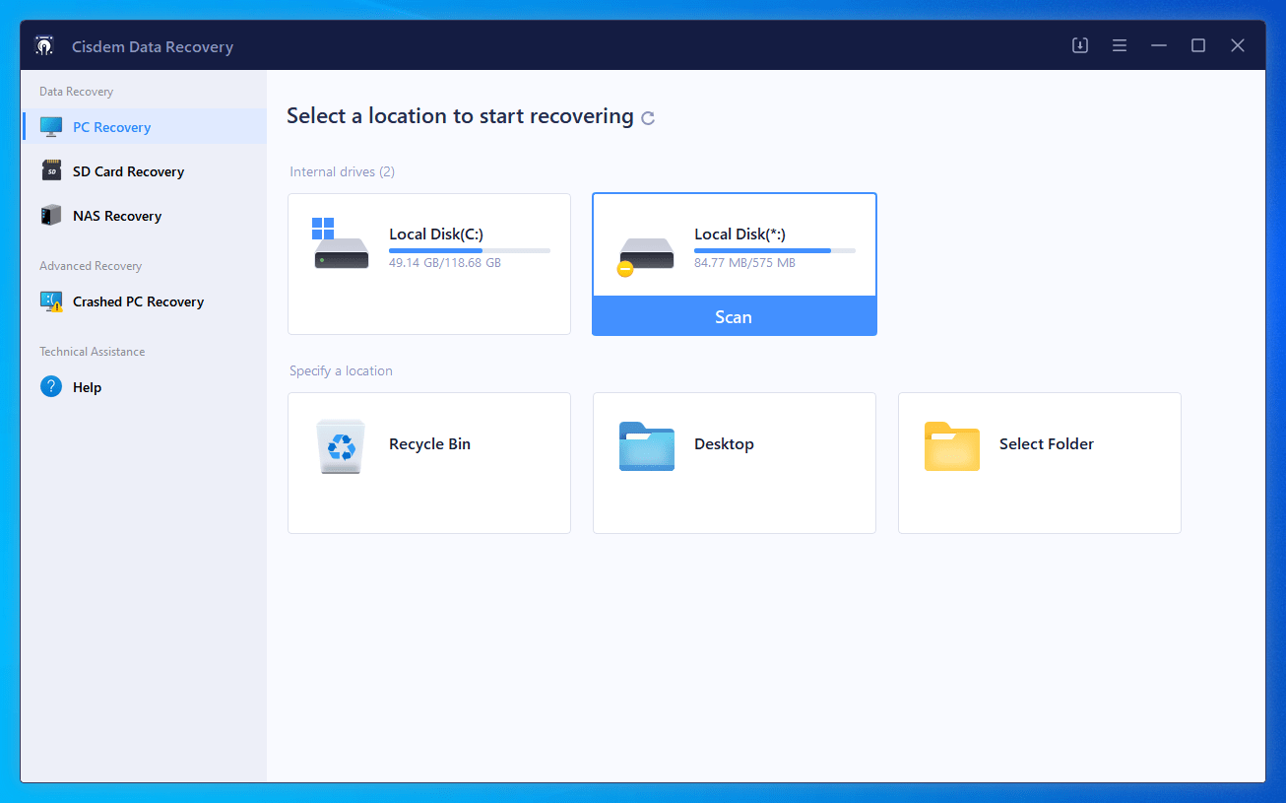The width and height of the screenshot is (1286, 803).
Task: Click the import scan session icon in title bar
Action: [x=1080, y=45]
